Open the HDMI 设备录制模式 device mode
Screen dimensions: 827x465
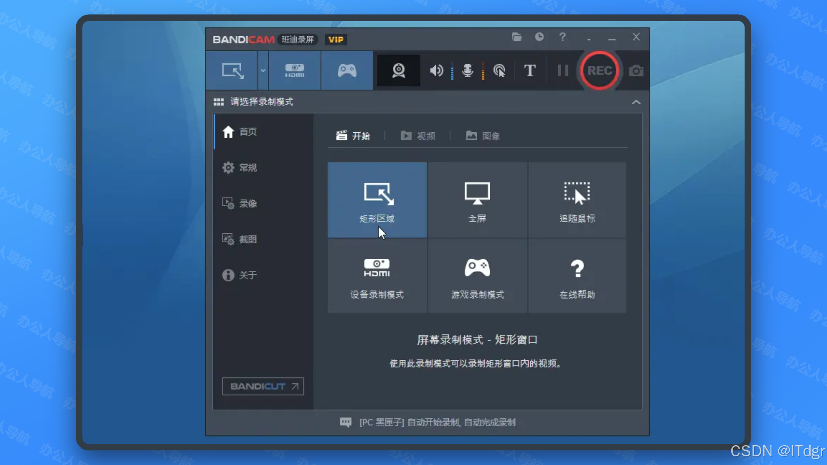[x=377, y=276]
